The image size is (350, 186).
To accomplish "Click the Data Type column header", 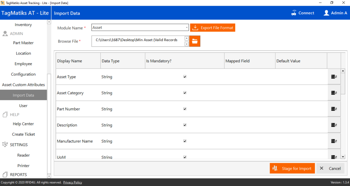I will pos(123,61).
